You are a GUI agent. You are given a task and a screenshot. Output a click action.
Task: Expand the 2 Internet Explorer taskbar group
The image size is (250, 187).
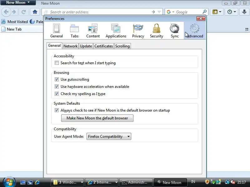tap(116, 182)
